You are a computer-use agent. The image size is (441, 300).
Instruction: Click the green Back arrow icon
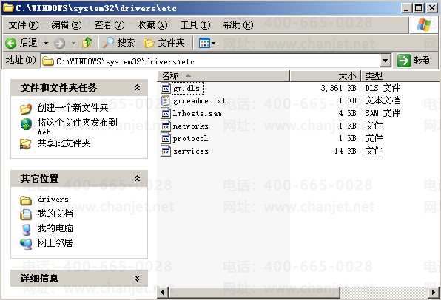[10, 44]
